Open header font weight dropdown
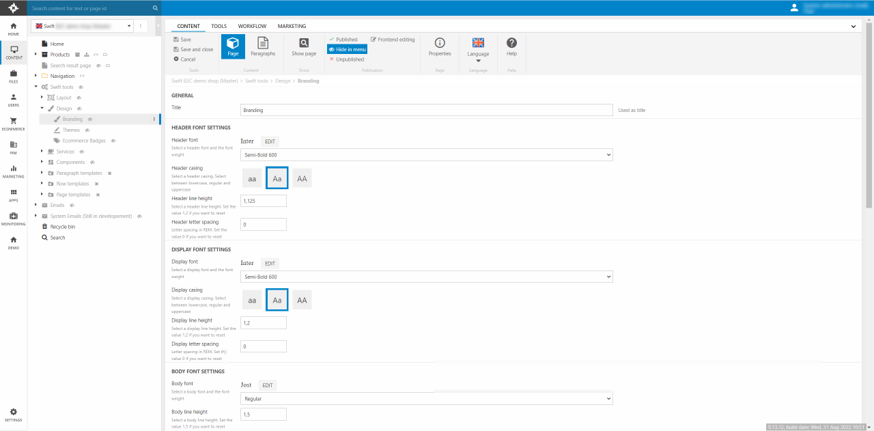874x431 pixels. coord(427,155)
